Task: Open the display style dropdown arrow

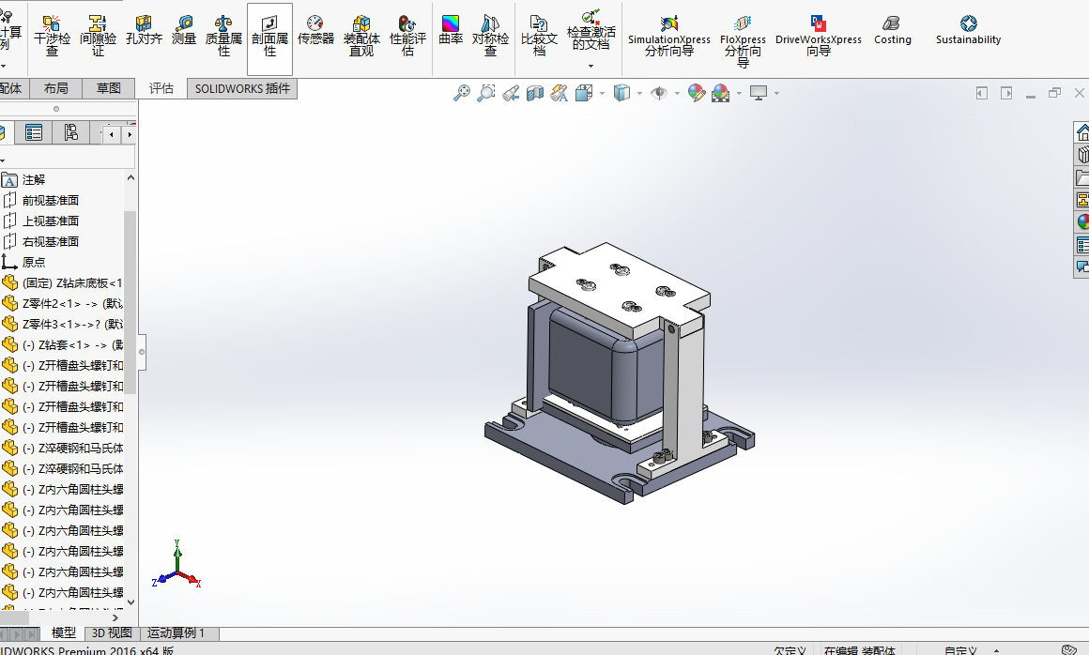Action: [x=639, y=93]
